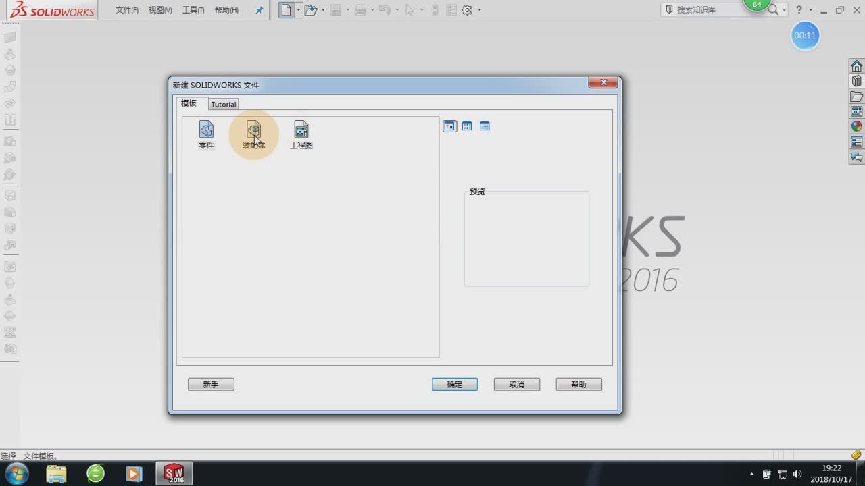The width and height of the screenshot is (865, 486).
Task: Expand the Undo dropdown arrow
Action: [397, 10]
